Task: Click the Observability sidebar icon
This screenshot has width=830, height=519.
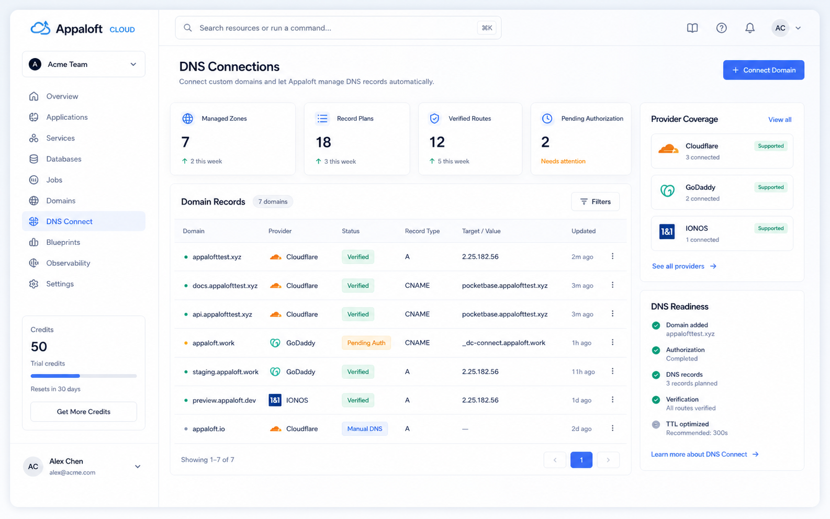Action: point(34,263)
